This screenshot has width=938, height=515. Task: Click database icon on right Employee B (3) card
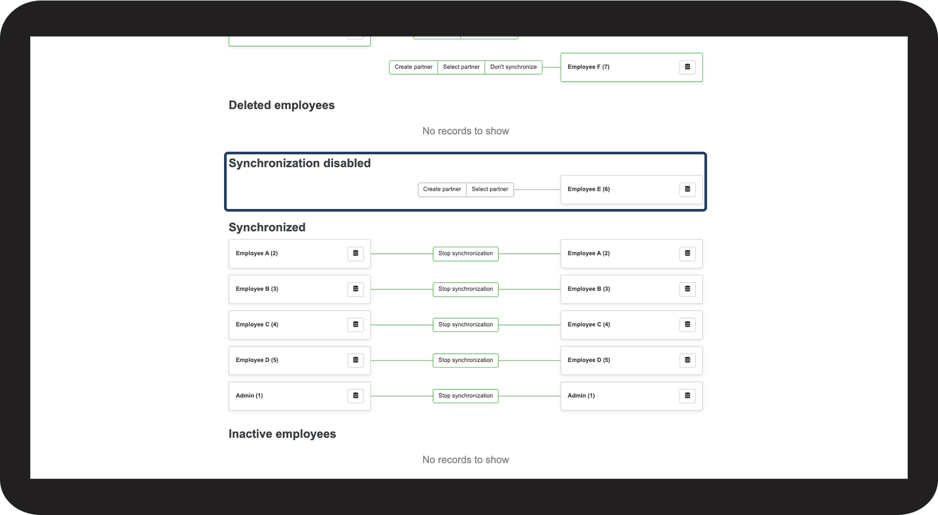point(687,289)
